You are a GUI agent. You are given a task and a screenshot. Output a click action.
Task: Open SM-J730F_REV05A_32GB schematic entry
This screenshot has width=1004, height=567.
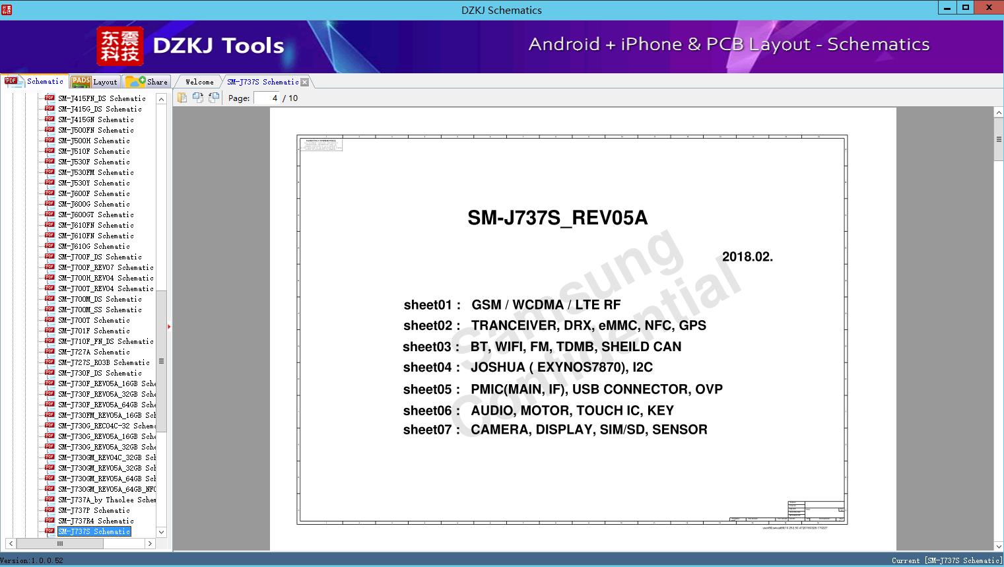(x=107, y=394)
